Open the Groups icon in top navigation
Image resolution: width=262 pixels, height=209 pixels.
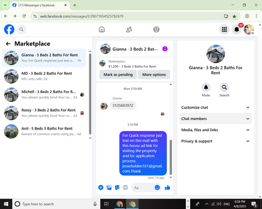[x=156, y=29]
